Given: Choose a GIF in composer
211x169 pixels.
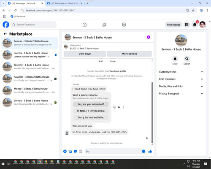Looking at the screenshot, I should point(81,151).
